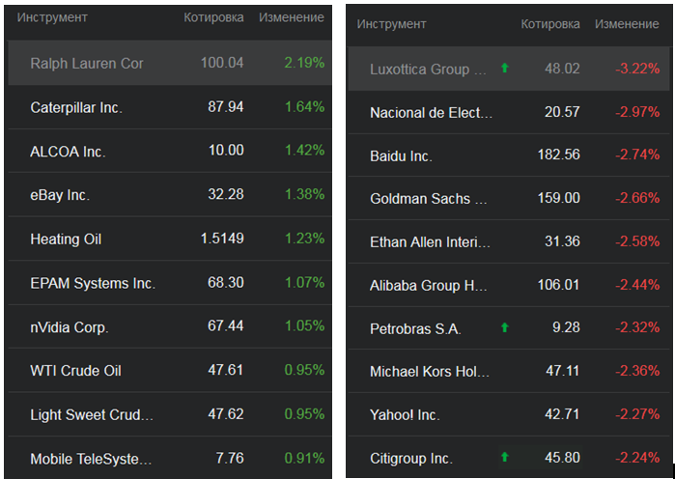Click Инструмент header in the gainers table

click(52, 17)
